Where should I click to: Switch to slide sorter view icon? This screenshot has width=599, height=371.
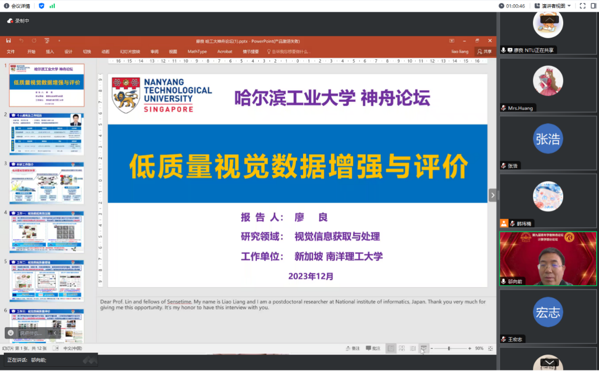click(x=402, y=348)
